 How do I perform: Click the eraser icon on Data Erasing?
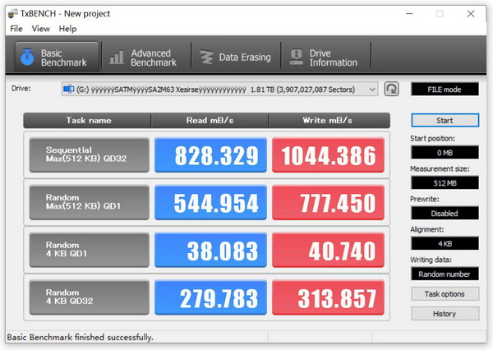coord(206,57)
